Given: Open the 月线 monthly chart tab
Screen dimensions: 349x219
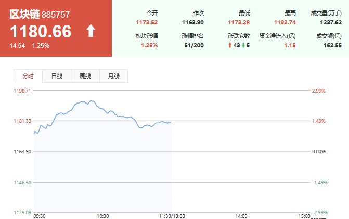Looking at the screenshot, I should coord(114,76).
